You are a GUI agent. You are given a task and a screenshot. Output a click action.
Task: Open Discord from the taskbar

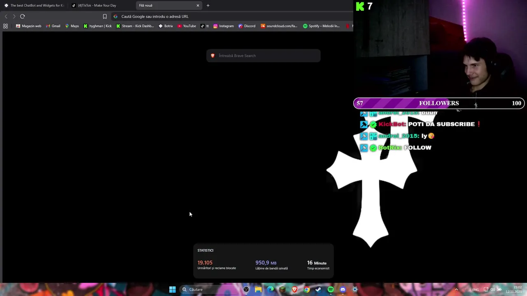pyautogui.click(x=343, y=289)
